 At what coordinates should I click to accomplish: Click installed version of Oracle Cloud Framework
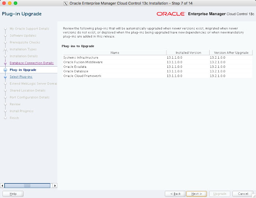click(x=174, y=76)
